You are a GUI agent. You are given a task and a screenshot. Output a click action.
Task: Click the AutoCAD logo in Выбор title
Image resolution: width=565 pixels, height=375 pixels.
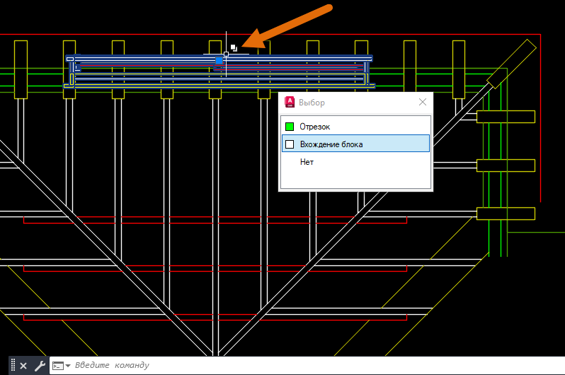click(290, 103)
